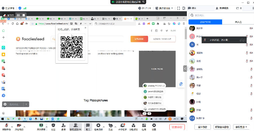Open the 设置 settings gear in meeting toolbar
Image resolution: width=254 pixels, height=131 pixels.
coord(154,125)
